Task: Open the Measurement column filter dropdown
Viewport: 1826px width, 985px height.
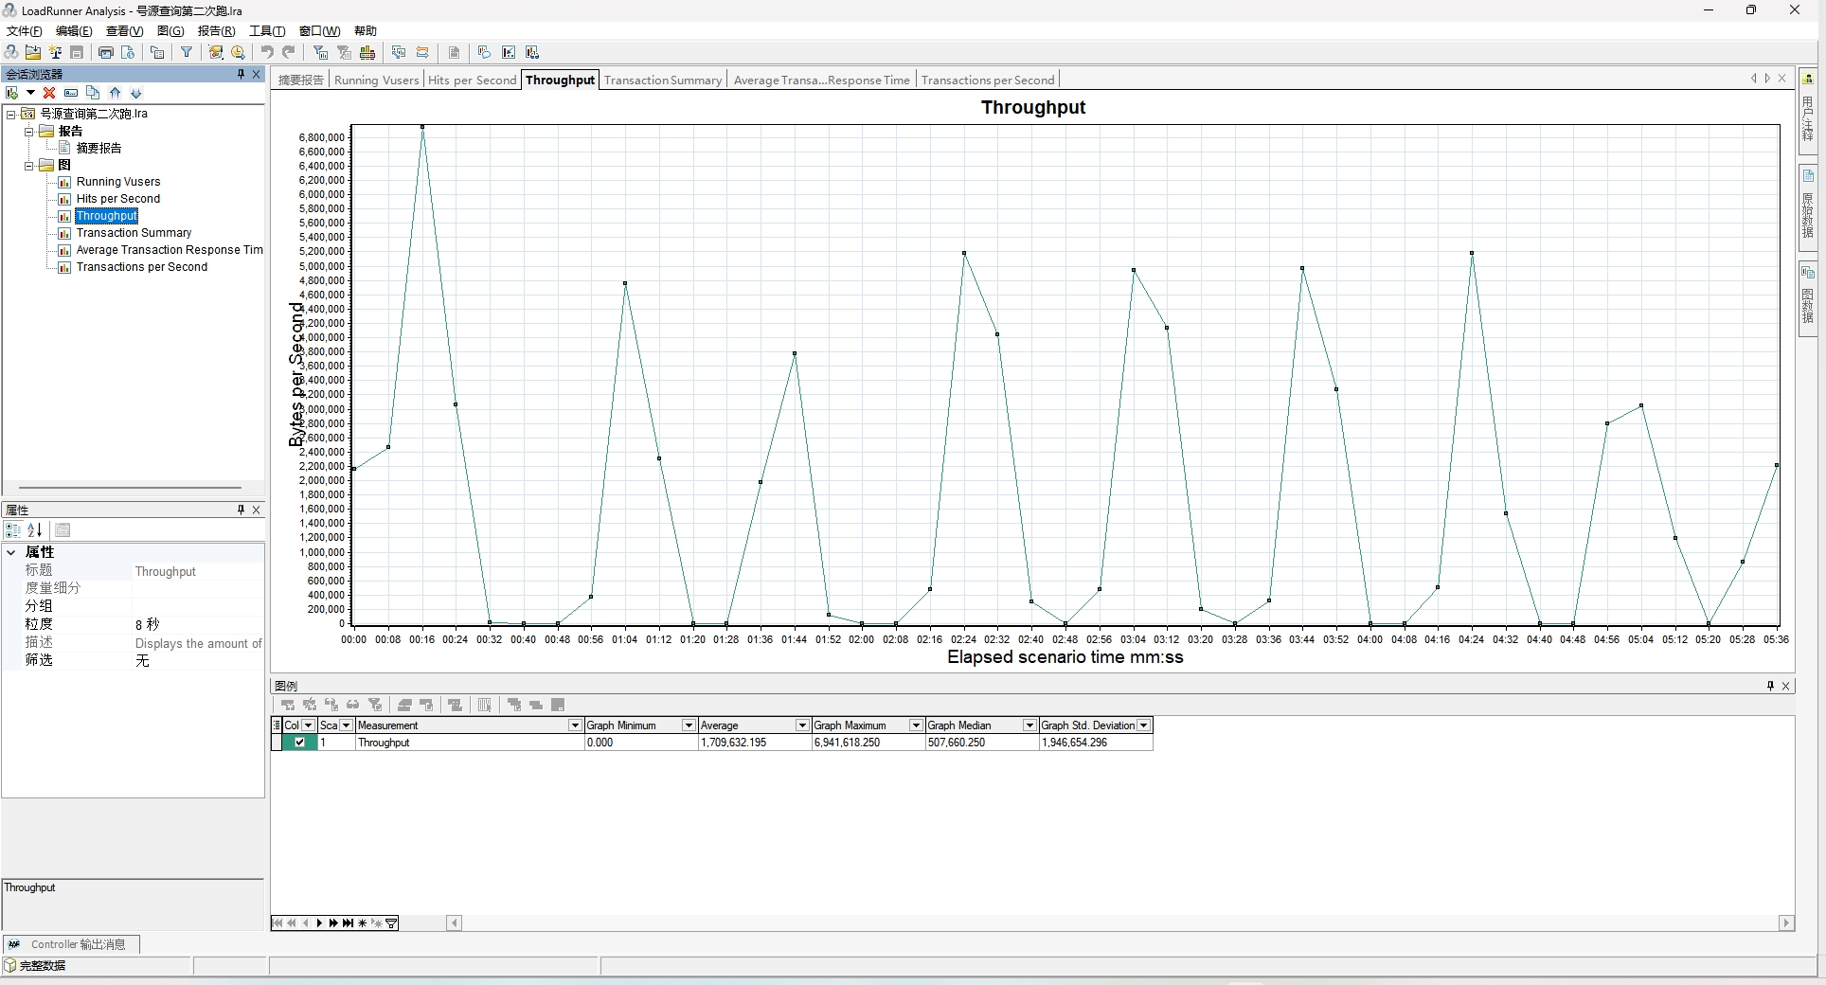Action: [x=574, y=725]
